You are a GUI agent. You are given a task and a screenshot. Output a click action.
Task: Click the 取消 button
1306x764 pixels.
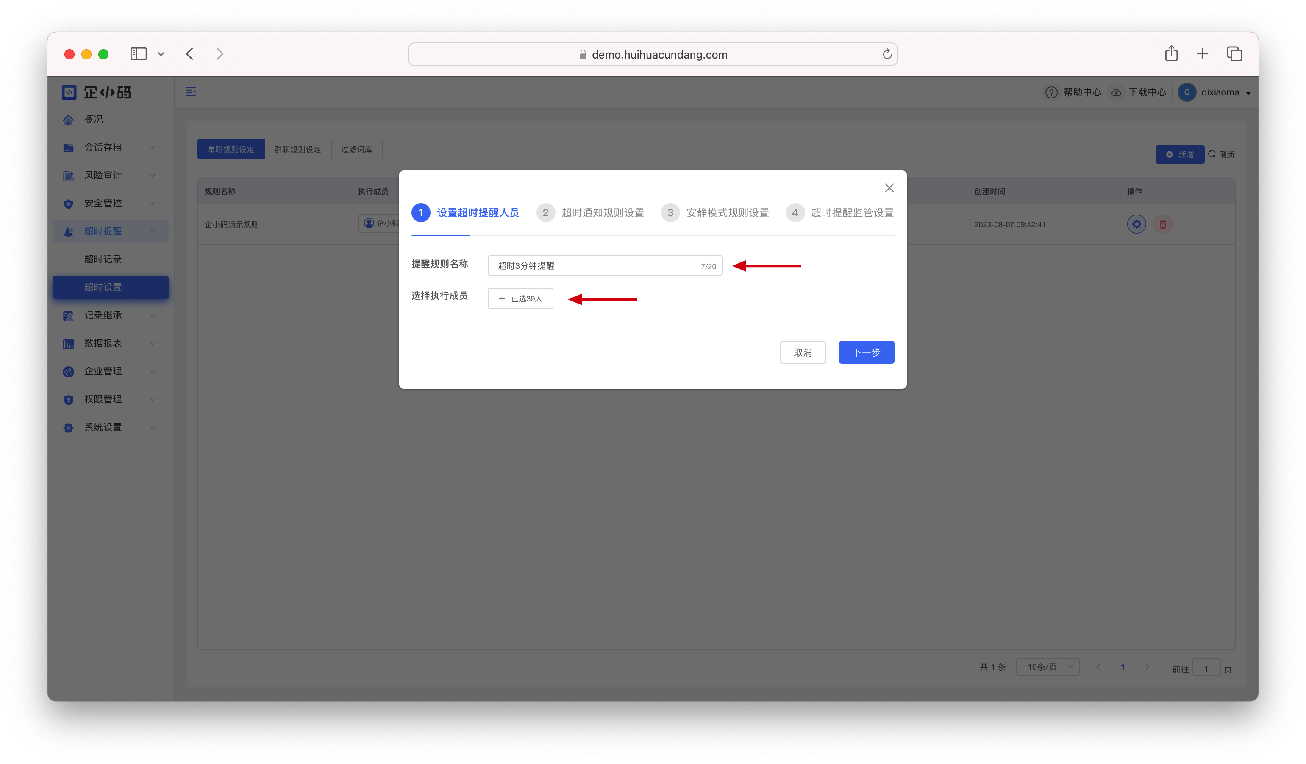803,352
